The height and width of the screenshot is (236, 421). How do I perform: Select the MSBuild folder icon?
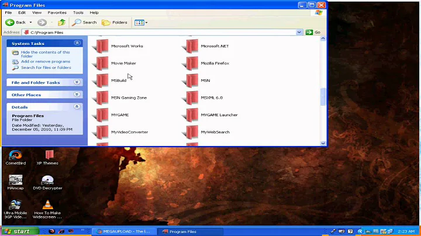coord(101,81)
